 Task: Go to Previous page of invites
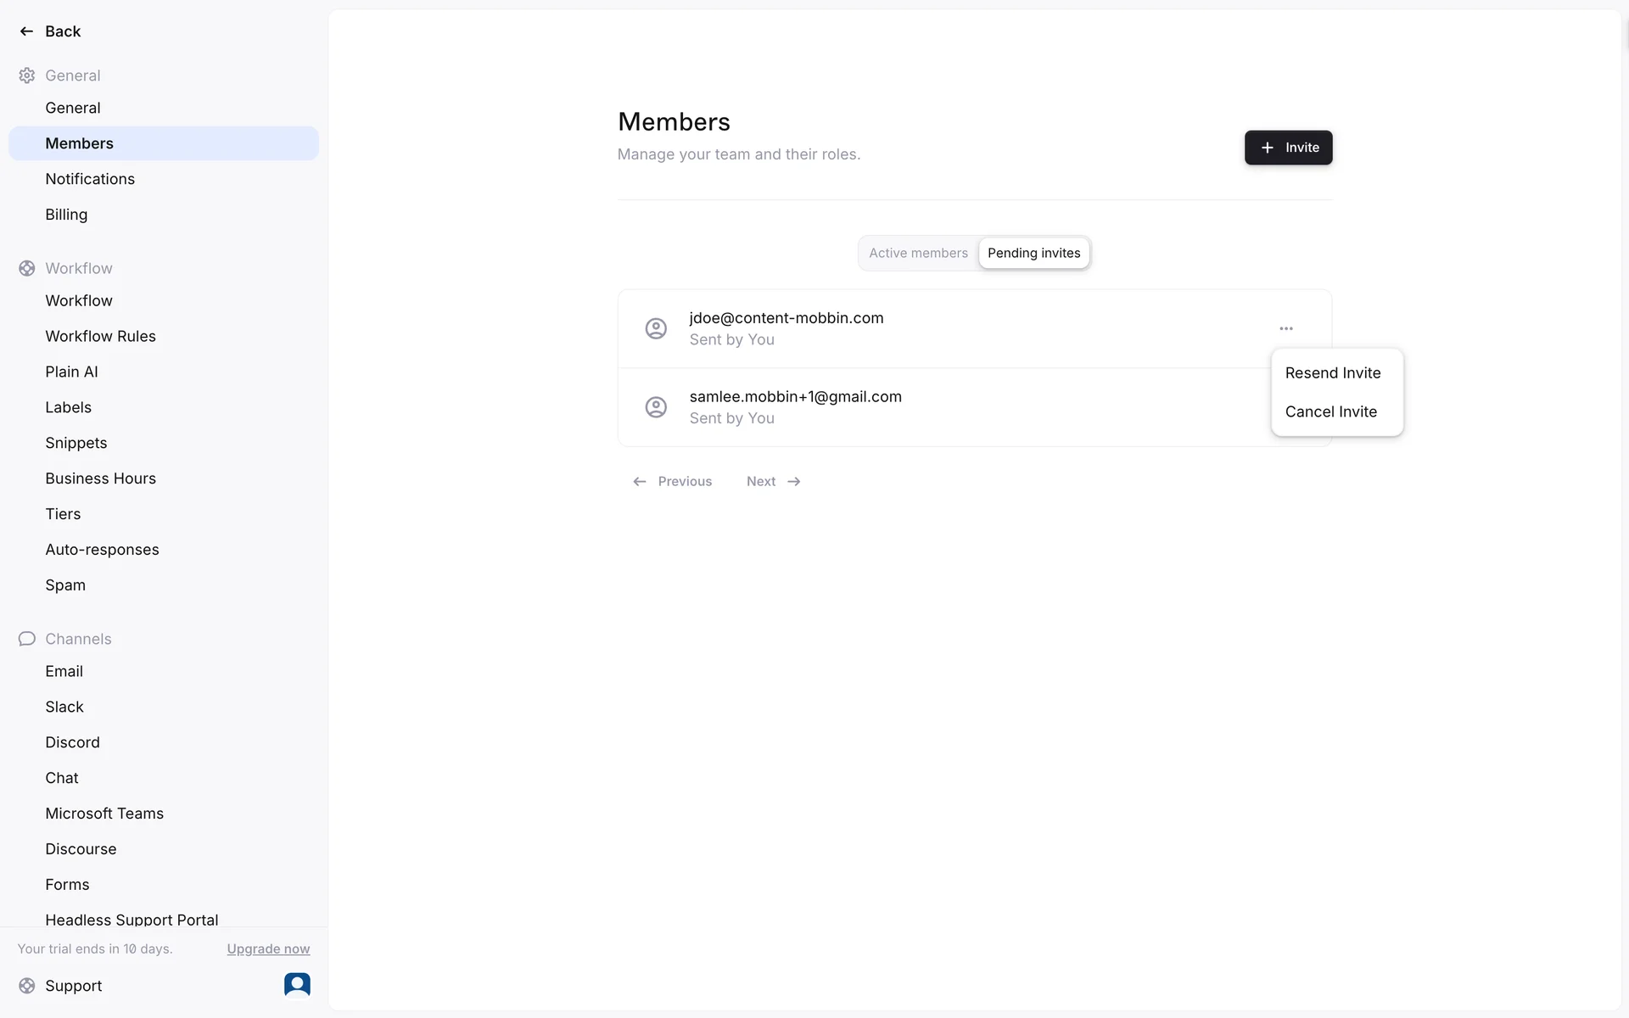(x=673, y=482)
